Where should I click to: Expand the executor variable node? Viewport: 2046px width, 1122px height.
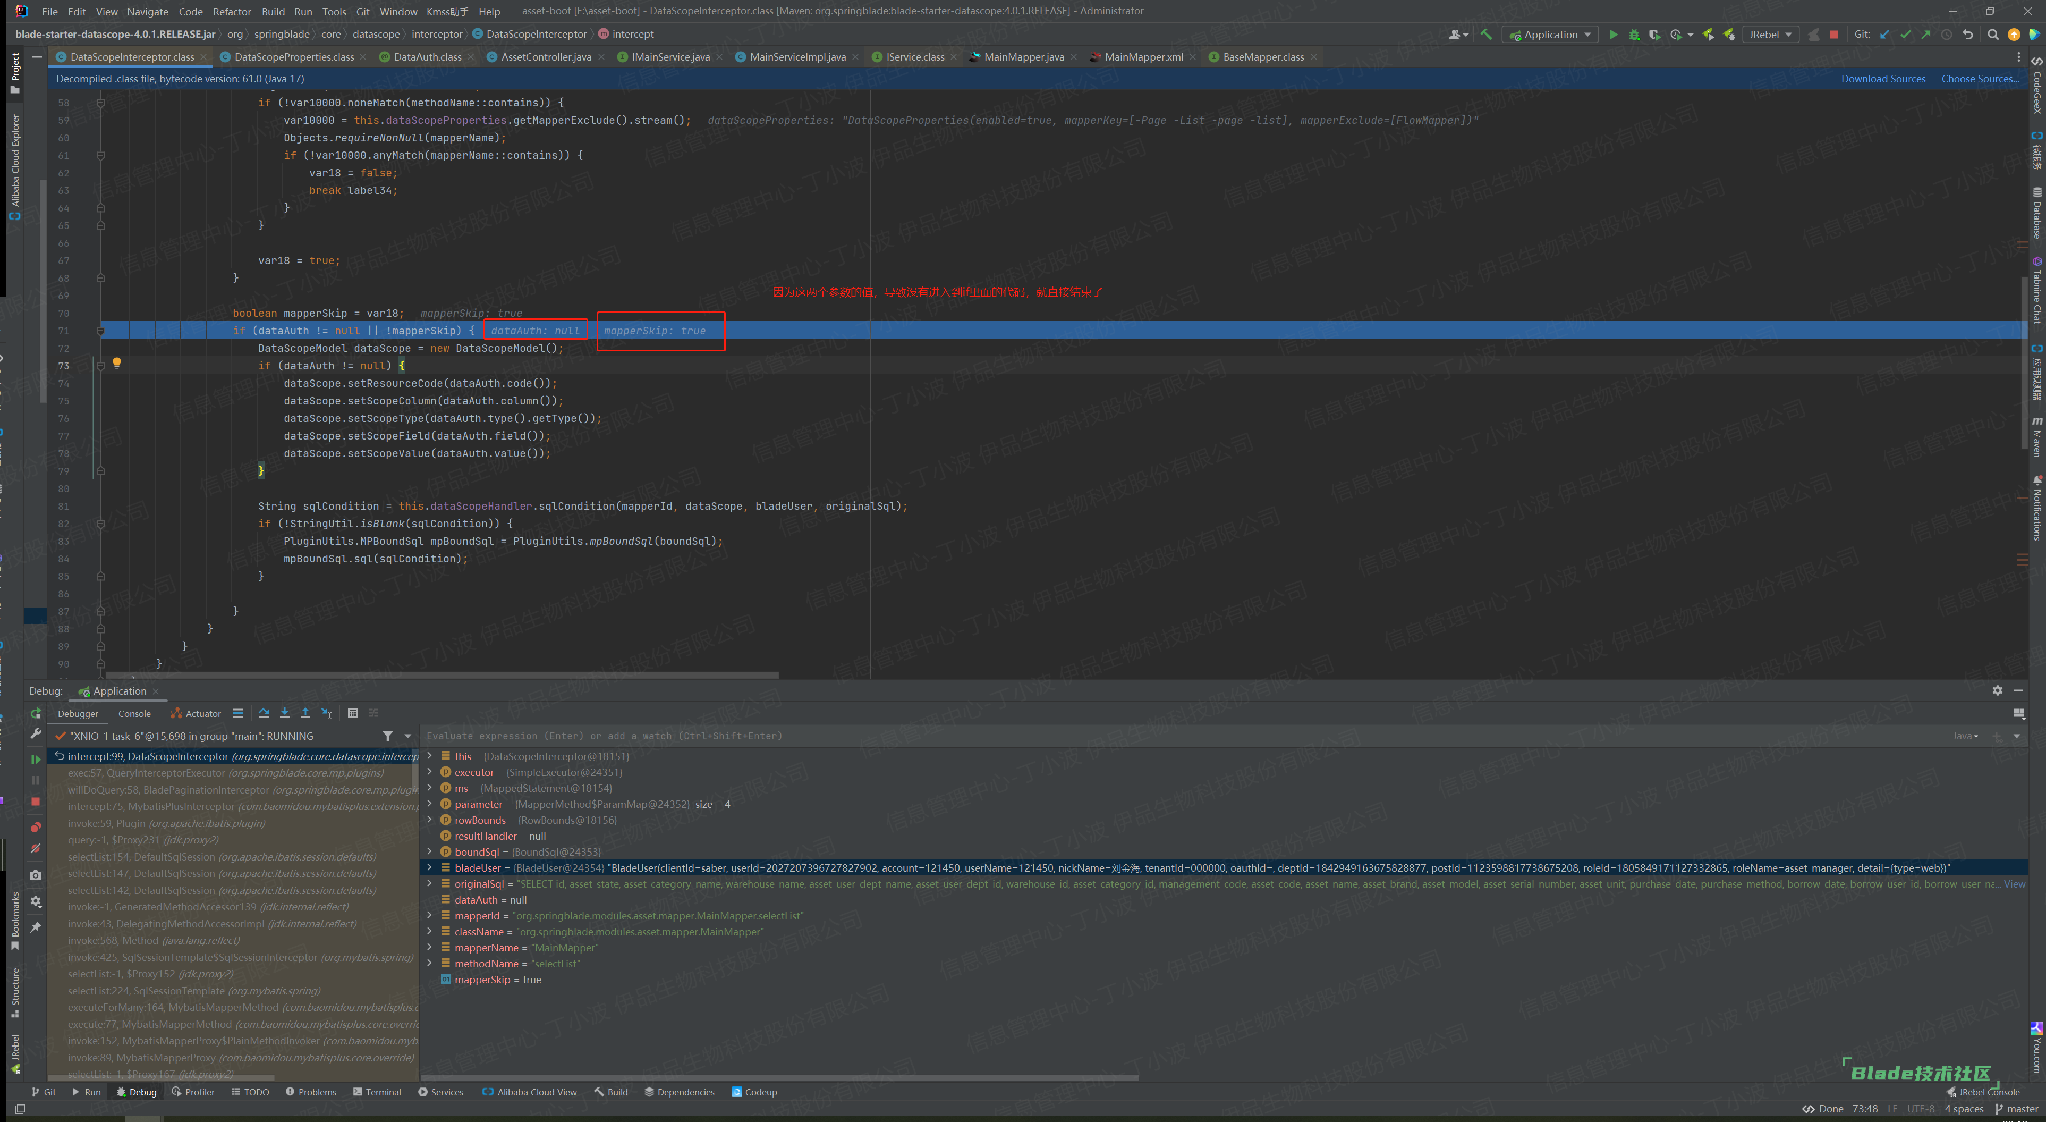[x=430, y=772]
